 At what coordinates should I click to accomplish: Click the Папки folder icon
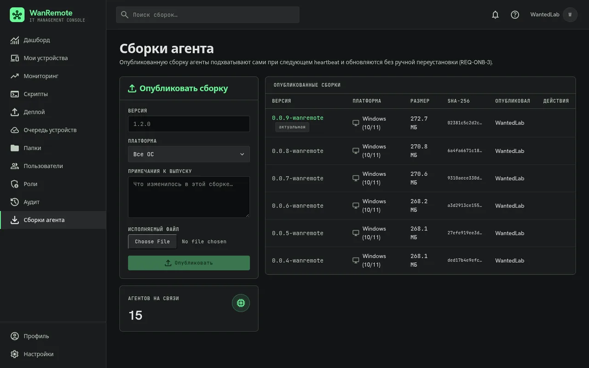(15, 148)
